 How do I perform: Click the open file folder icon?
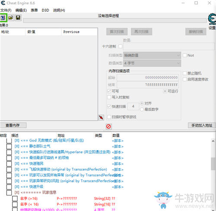(11, 18)
